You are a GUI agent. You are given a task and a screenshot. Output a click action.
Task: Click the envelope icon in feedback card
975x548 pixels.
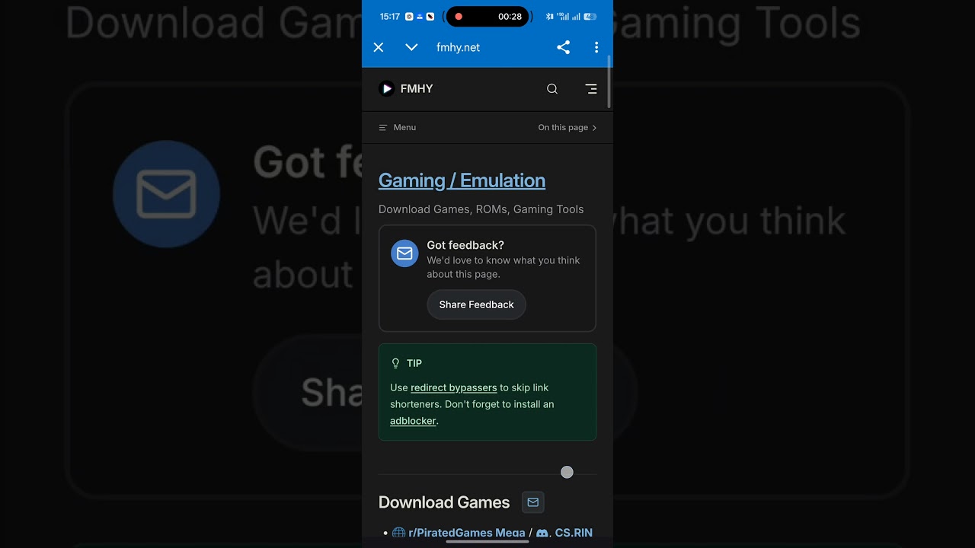tap(404, 253)
